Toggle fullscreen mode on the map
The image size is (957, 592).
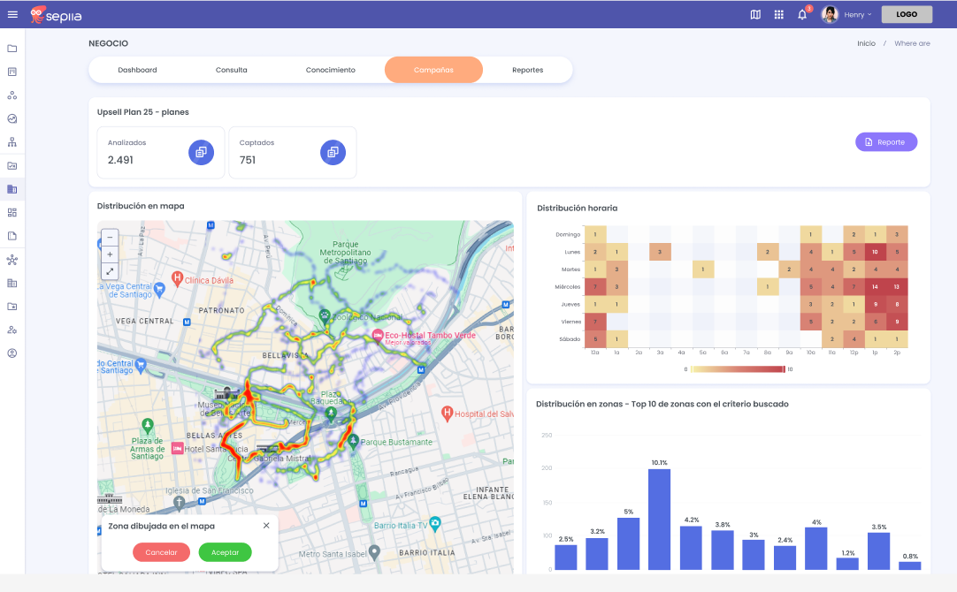tap(110, 271)
